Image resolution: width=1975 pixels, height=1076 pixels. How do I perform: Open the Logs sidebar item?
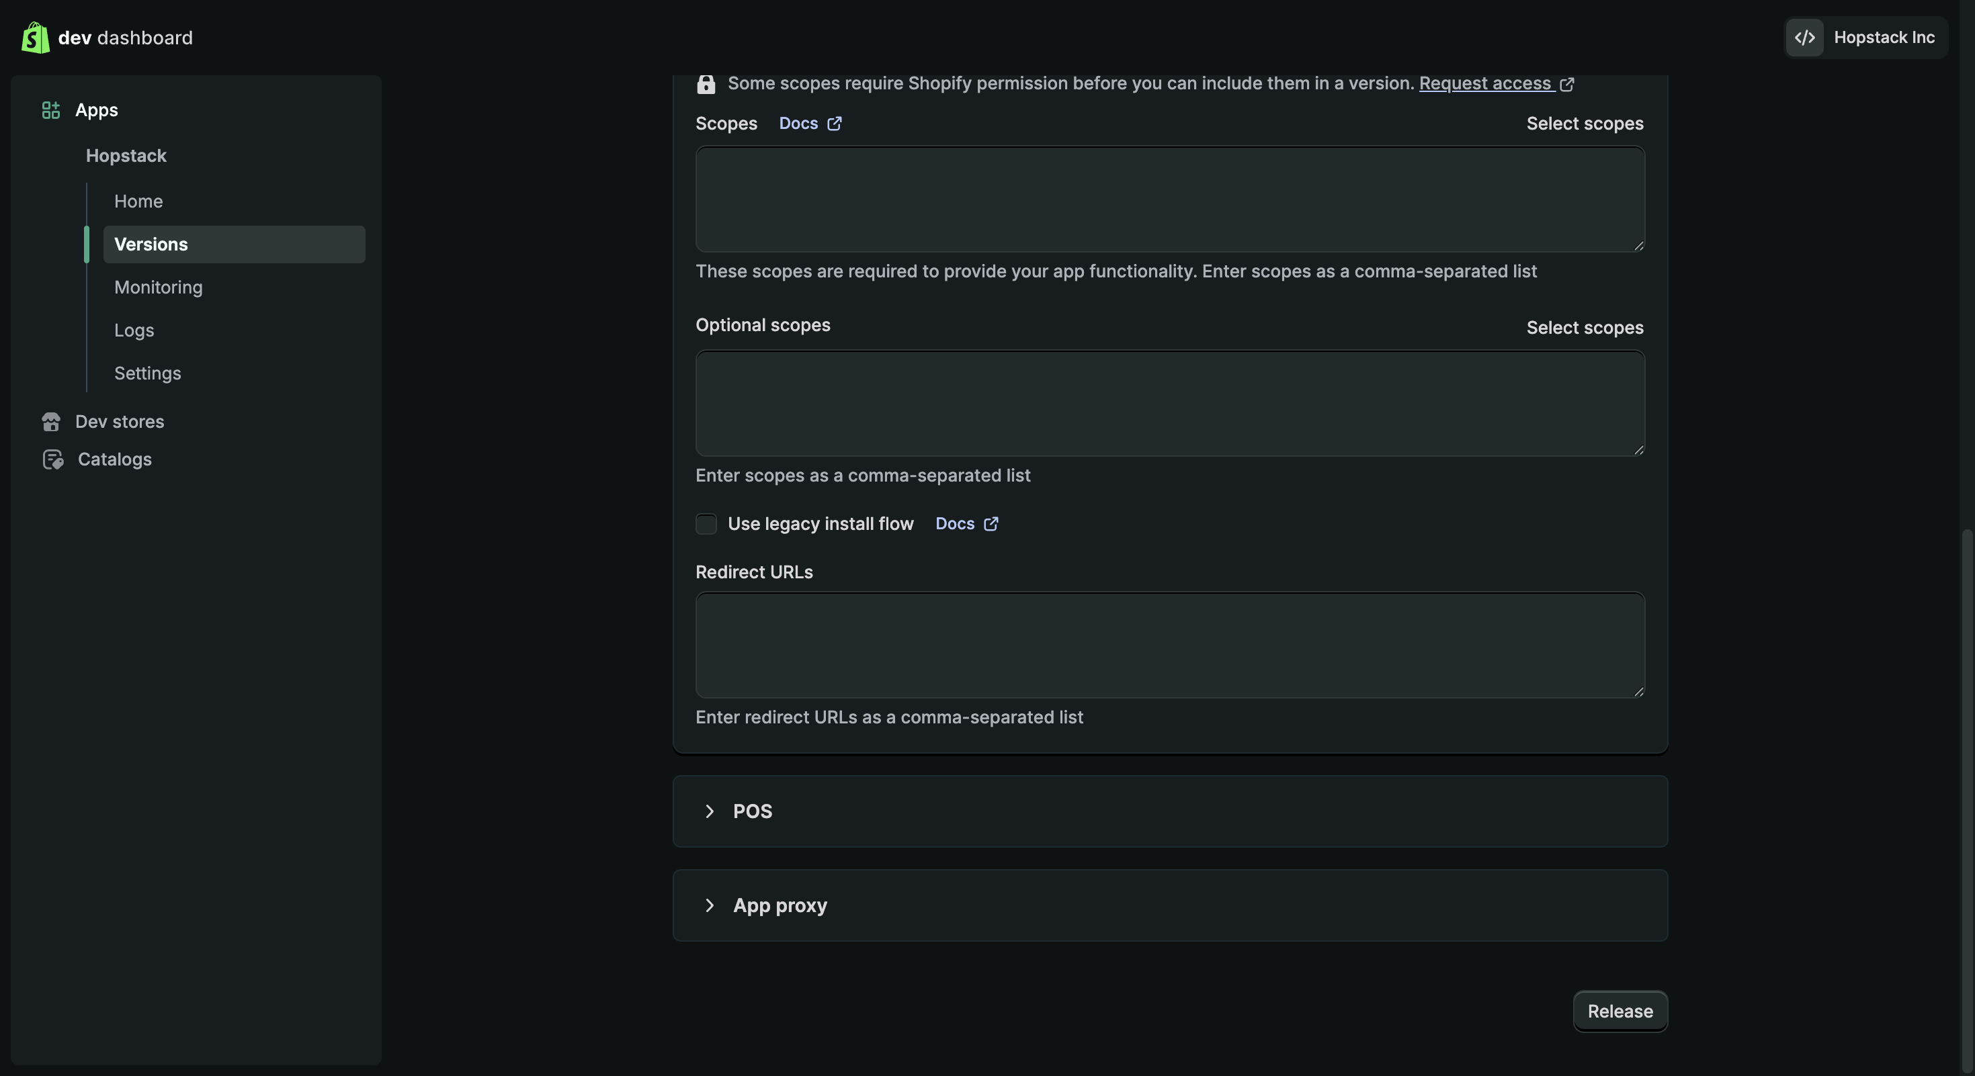click(134, 330)
